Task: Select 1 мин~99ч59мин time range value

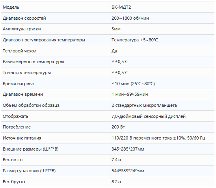Action: (x=130, y=94)
